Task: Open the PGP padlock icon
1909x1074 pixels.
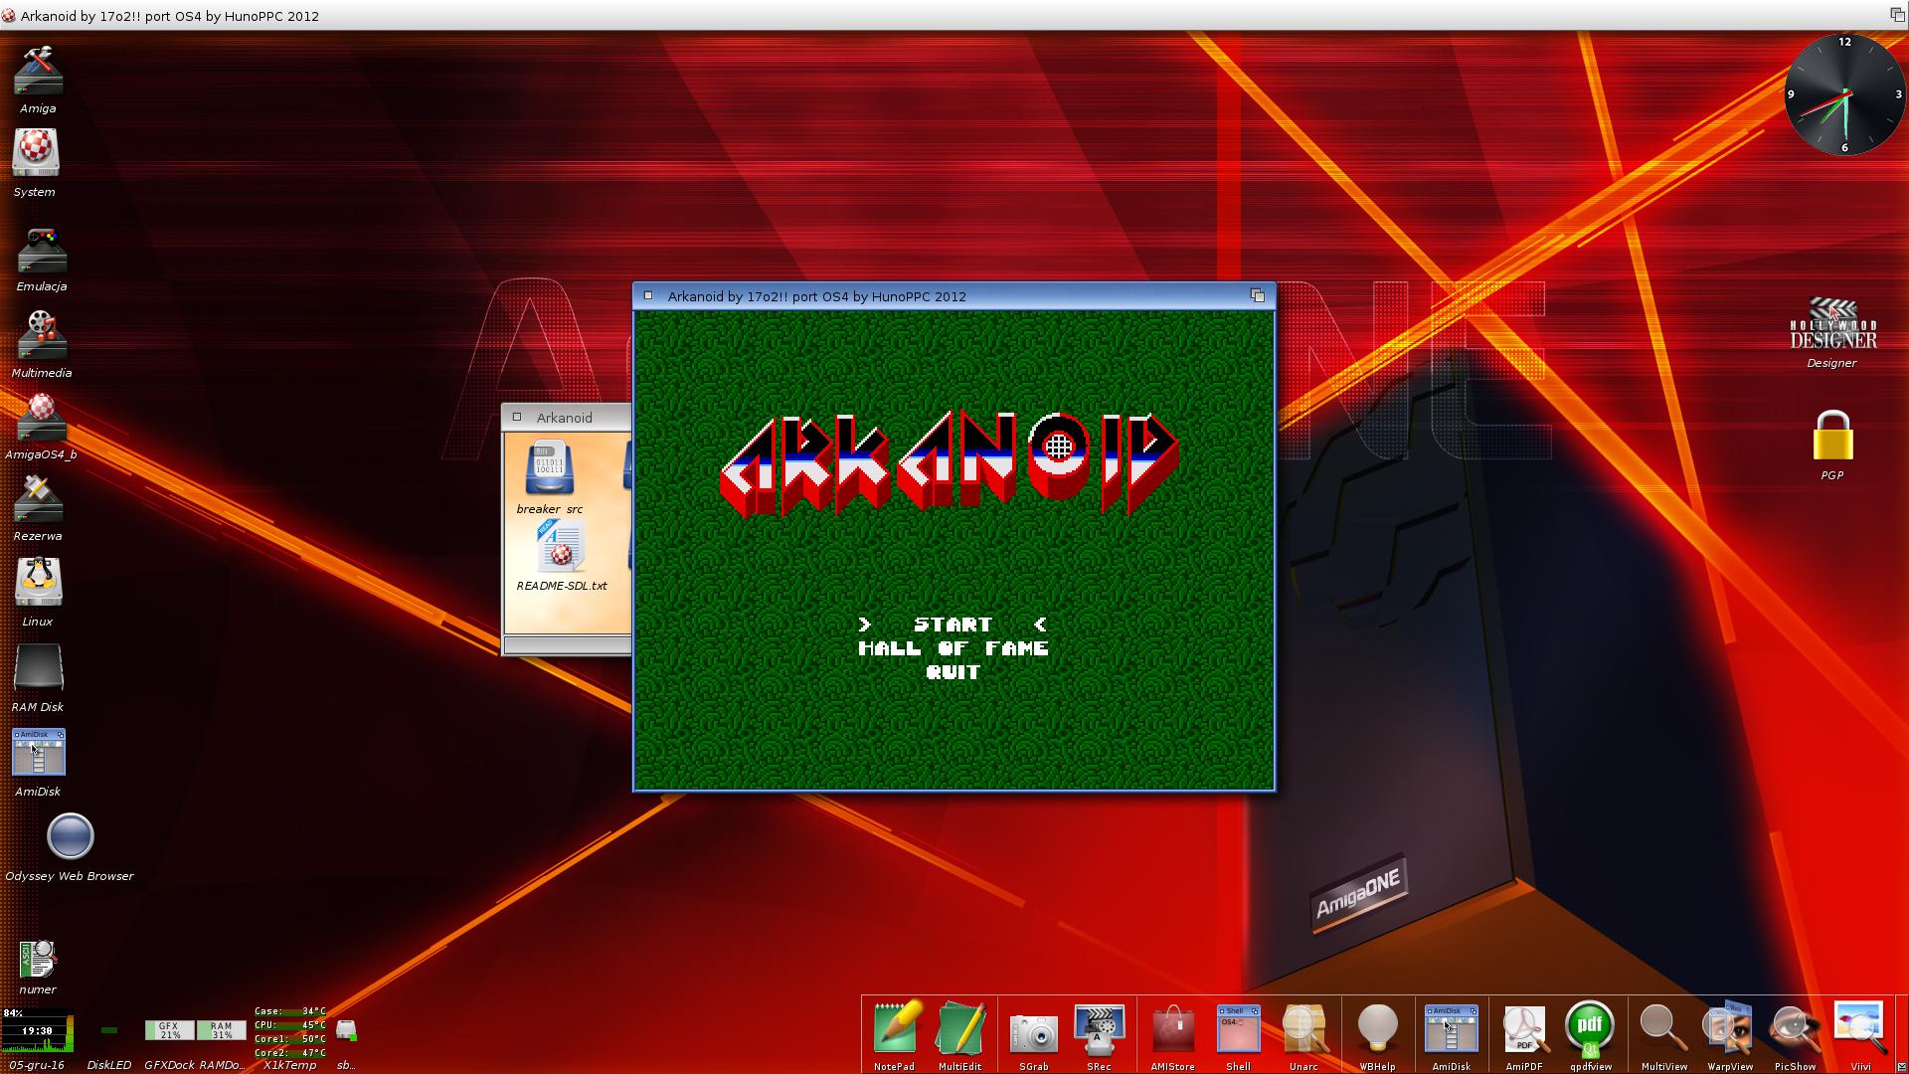Action: [1832, 436]
